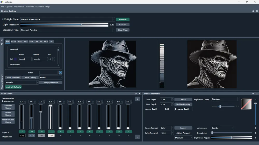Remove a color slider with minus button
Image resolution: width=259 pixels, height=145 pixels.
click(x=138, y=137)
